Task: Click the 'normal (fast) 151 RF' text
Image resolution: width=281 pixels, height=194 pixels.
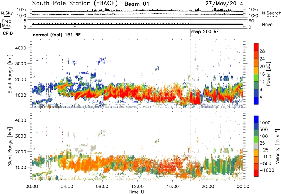Action: (x=57, y=35)
